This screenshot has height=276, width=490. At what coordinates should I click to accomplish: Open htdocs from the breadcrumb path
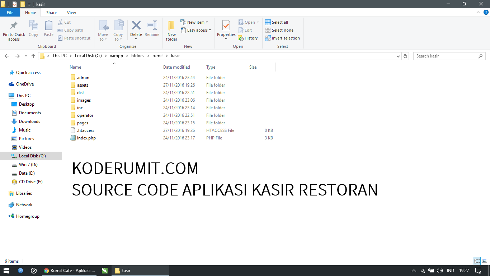click(137, 56)
